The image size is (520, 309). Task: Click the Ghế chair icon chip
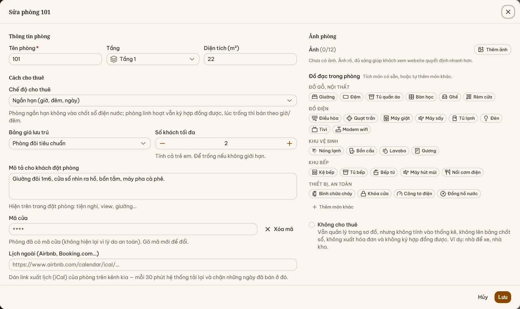click(450, 97)
